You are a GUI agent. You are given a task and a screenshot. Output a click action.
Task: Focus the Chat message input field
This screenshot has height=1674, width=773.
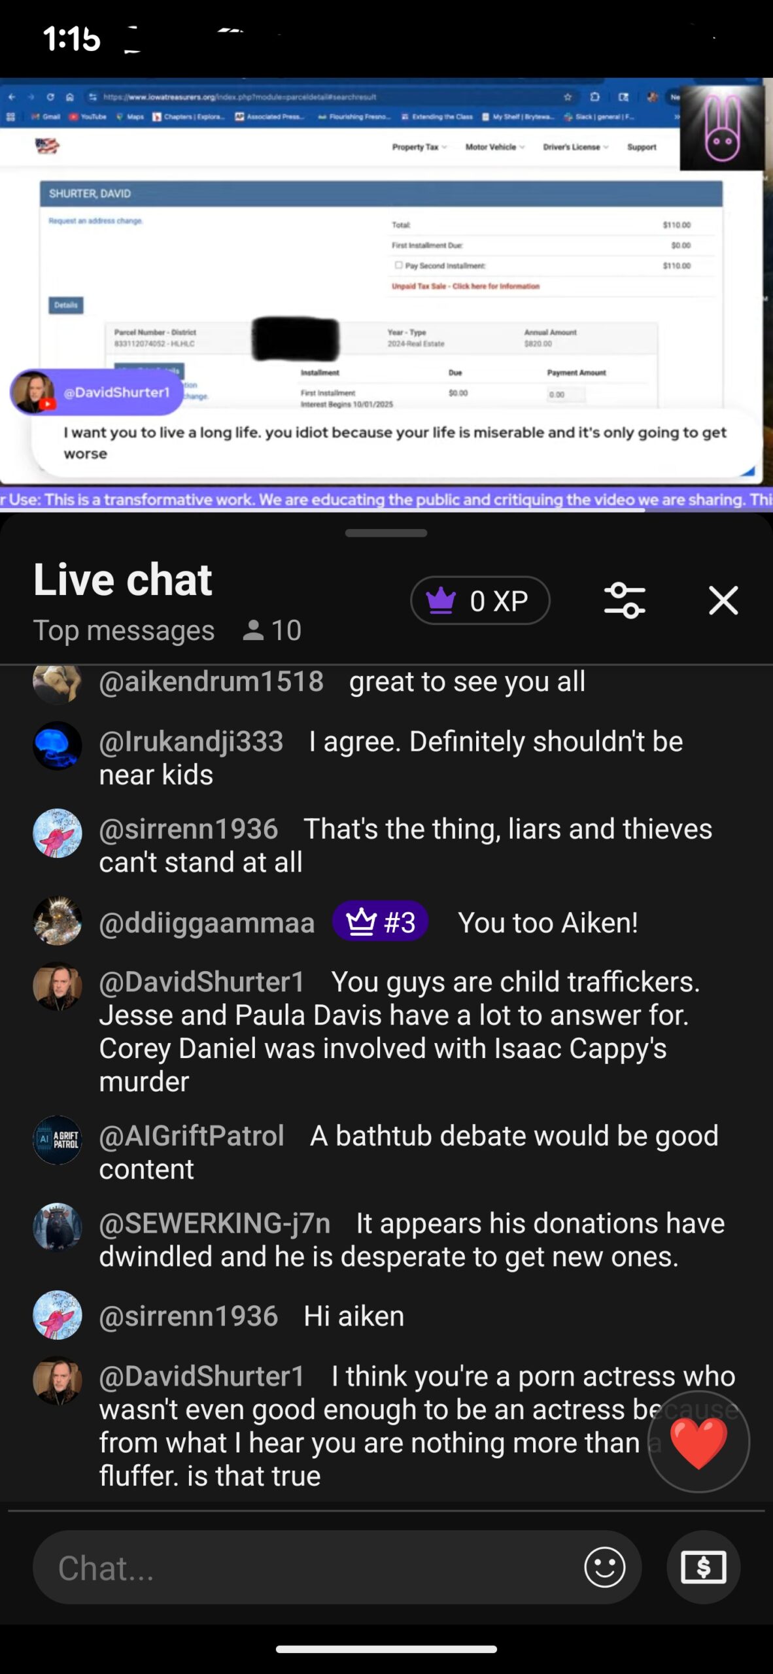(307, 1567)
